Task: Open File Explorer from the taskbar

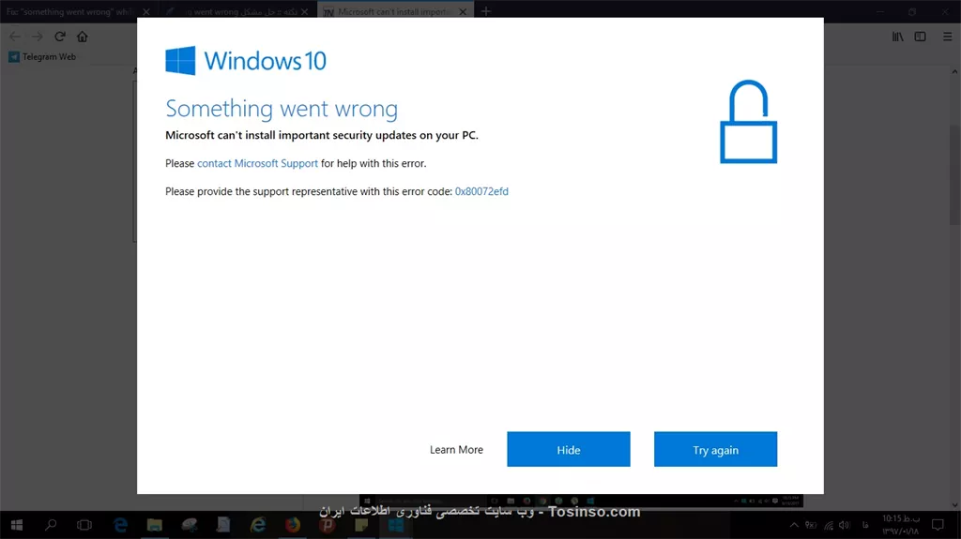Action: coord(155,525)
